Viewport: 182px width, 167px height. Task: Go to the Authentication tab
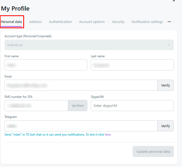(60, 22)
